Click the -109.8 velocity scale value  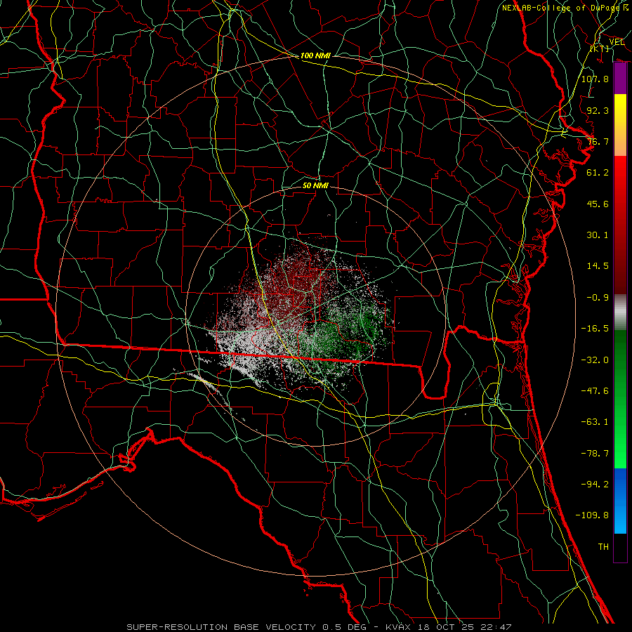[592, 515]
